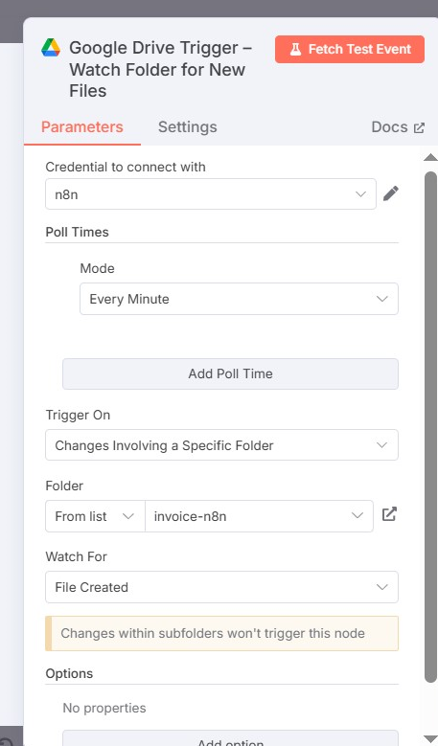Click the Add option button
The width and height of the screenshot is (438, 746).
(230, 739)
